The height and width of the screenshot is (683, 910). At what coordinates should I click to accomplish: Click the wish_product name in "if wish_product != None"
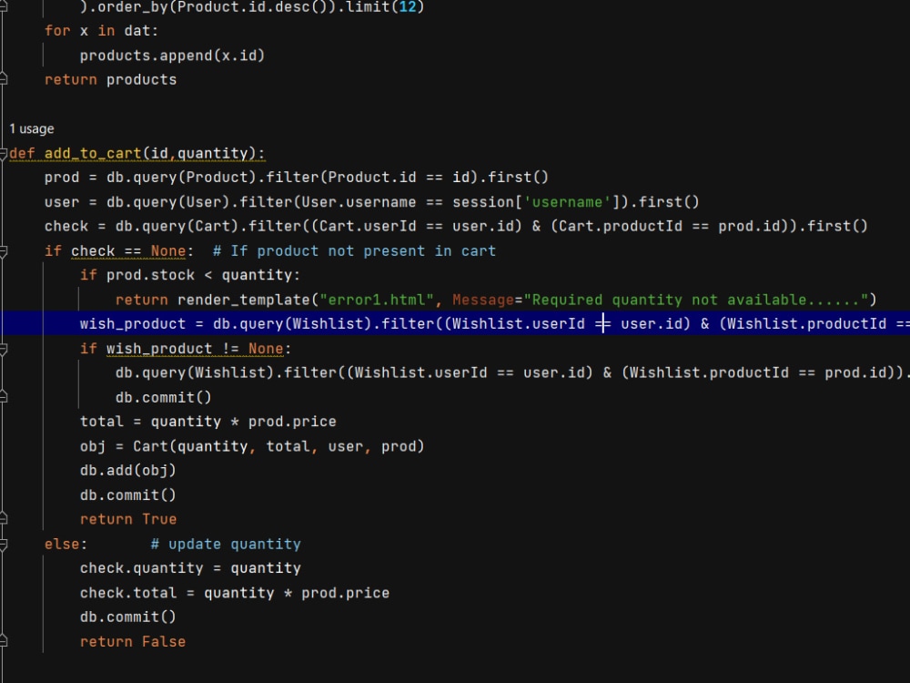click(159, 349)
